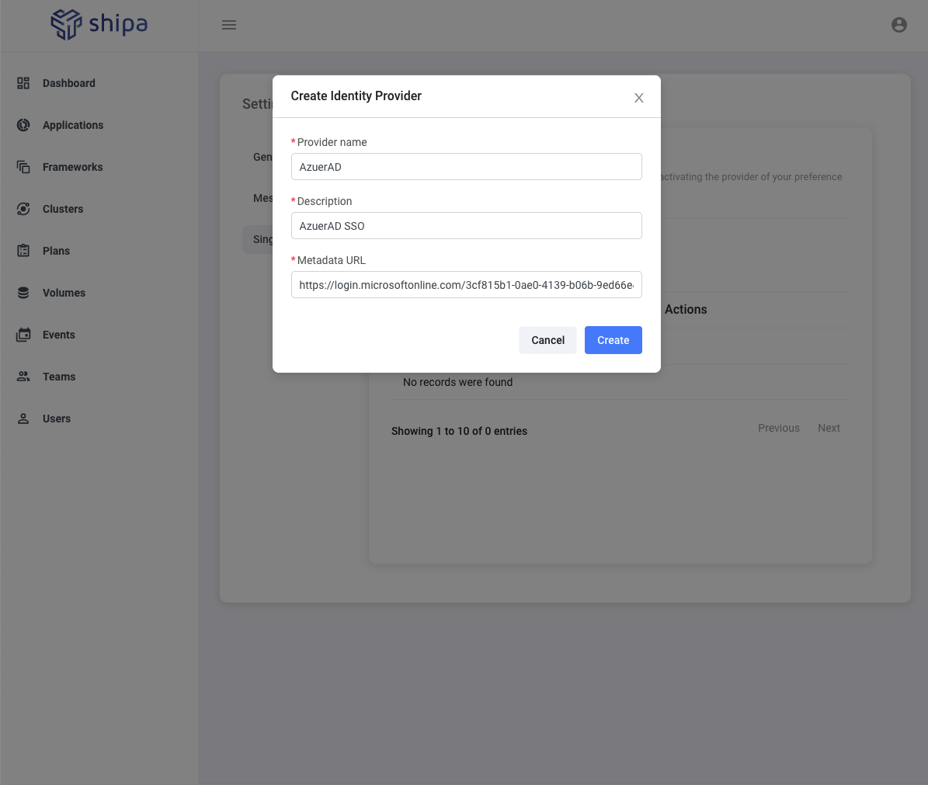Viewport: 928px width, 785px height.
Task: Click the 'Description' field label
Action: coord(325,201)
